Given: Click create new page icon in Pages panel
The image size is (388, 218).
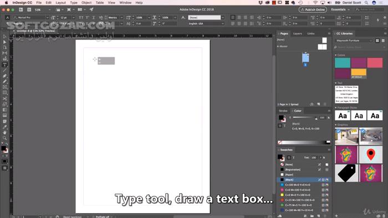Looking at the screenshot, I should pyautogui.click(x=319, y=104).
